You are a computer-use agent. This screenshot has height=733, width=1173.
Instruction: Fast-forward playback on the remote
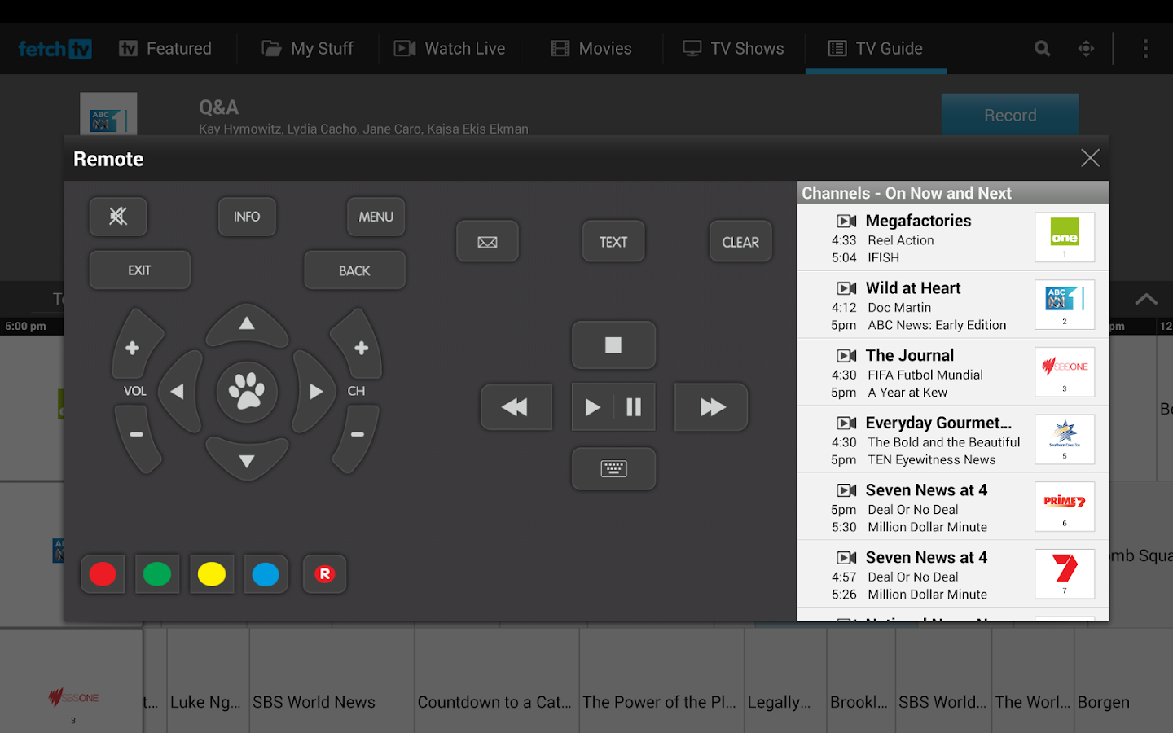pos(710,407)
